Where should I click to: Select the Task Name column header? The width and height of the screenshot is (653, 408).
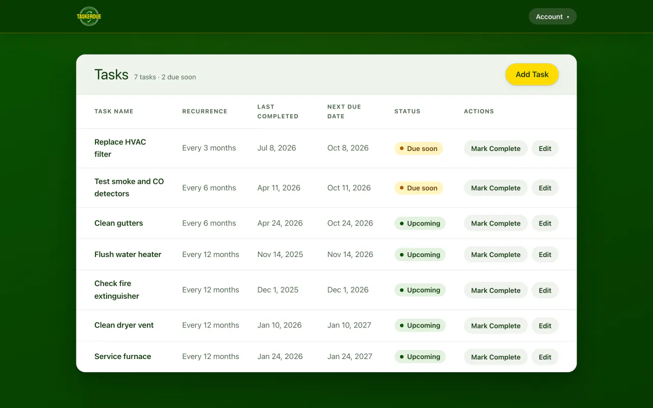(114, 111)
